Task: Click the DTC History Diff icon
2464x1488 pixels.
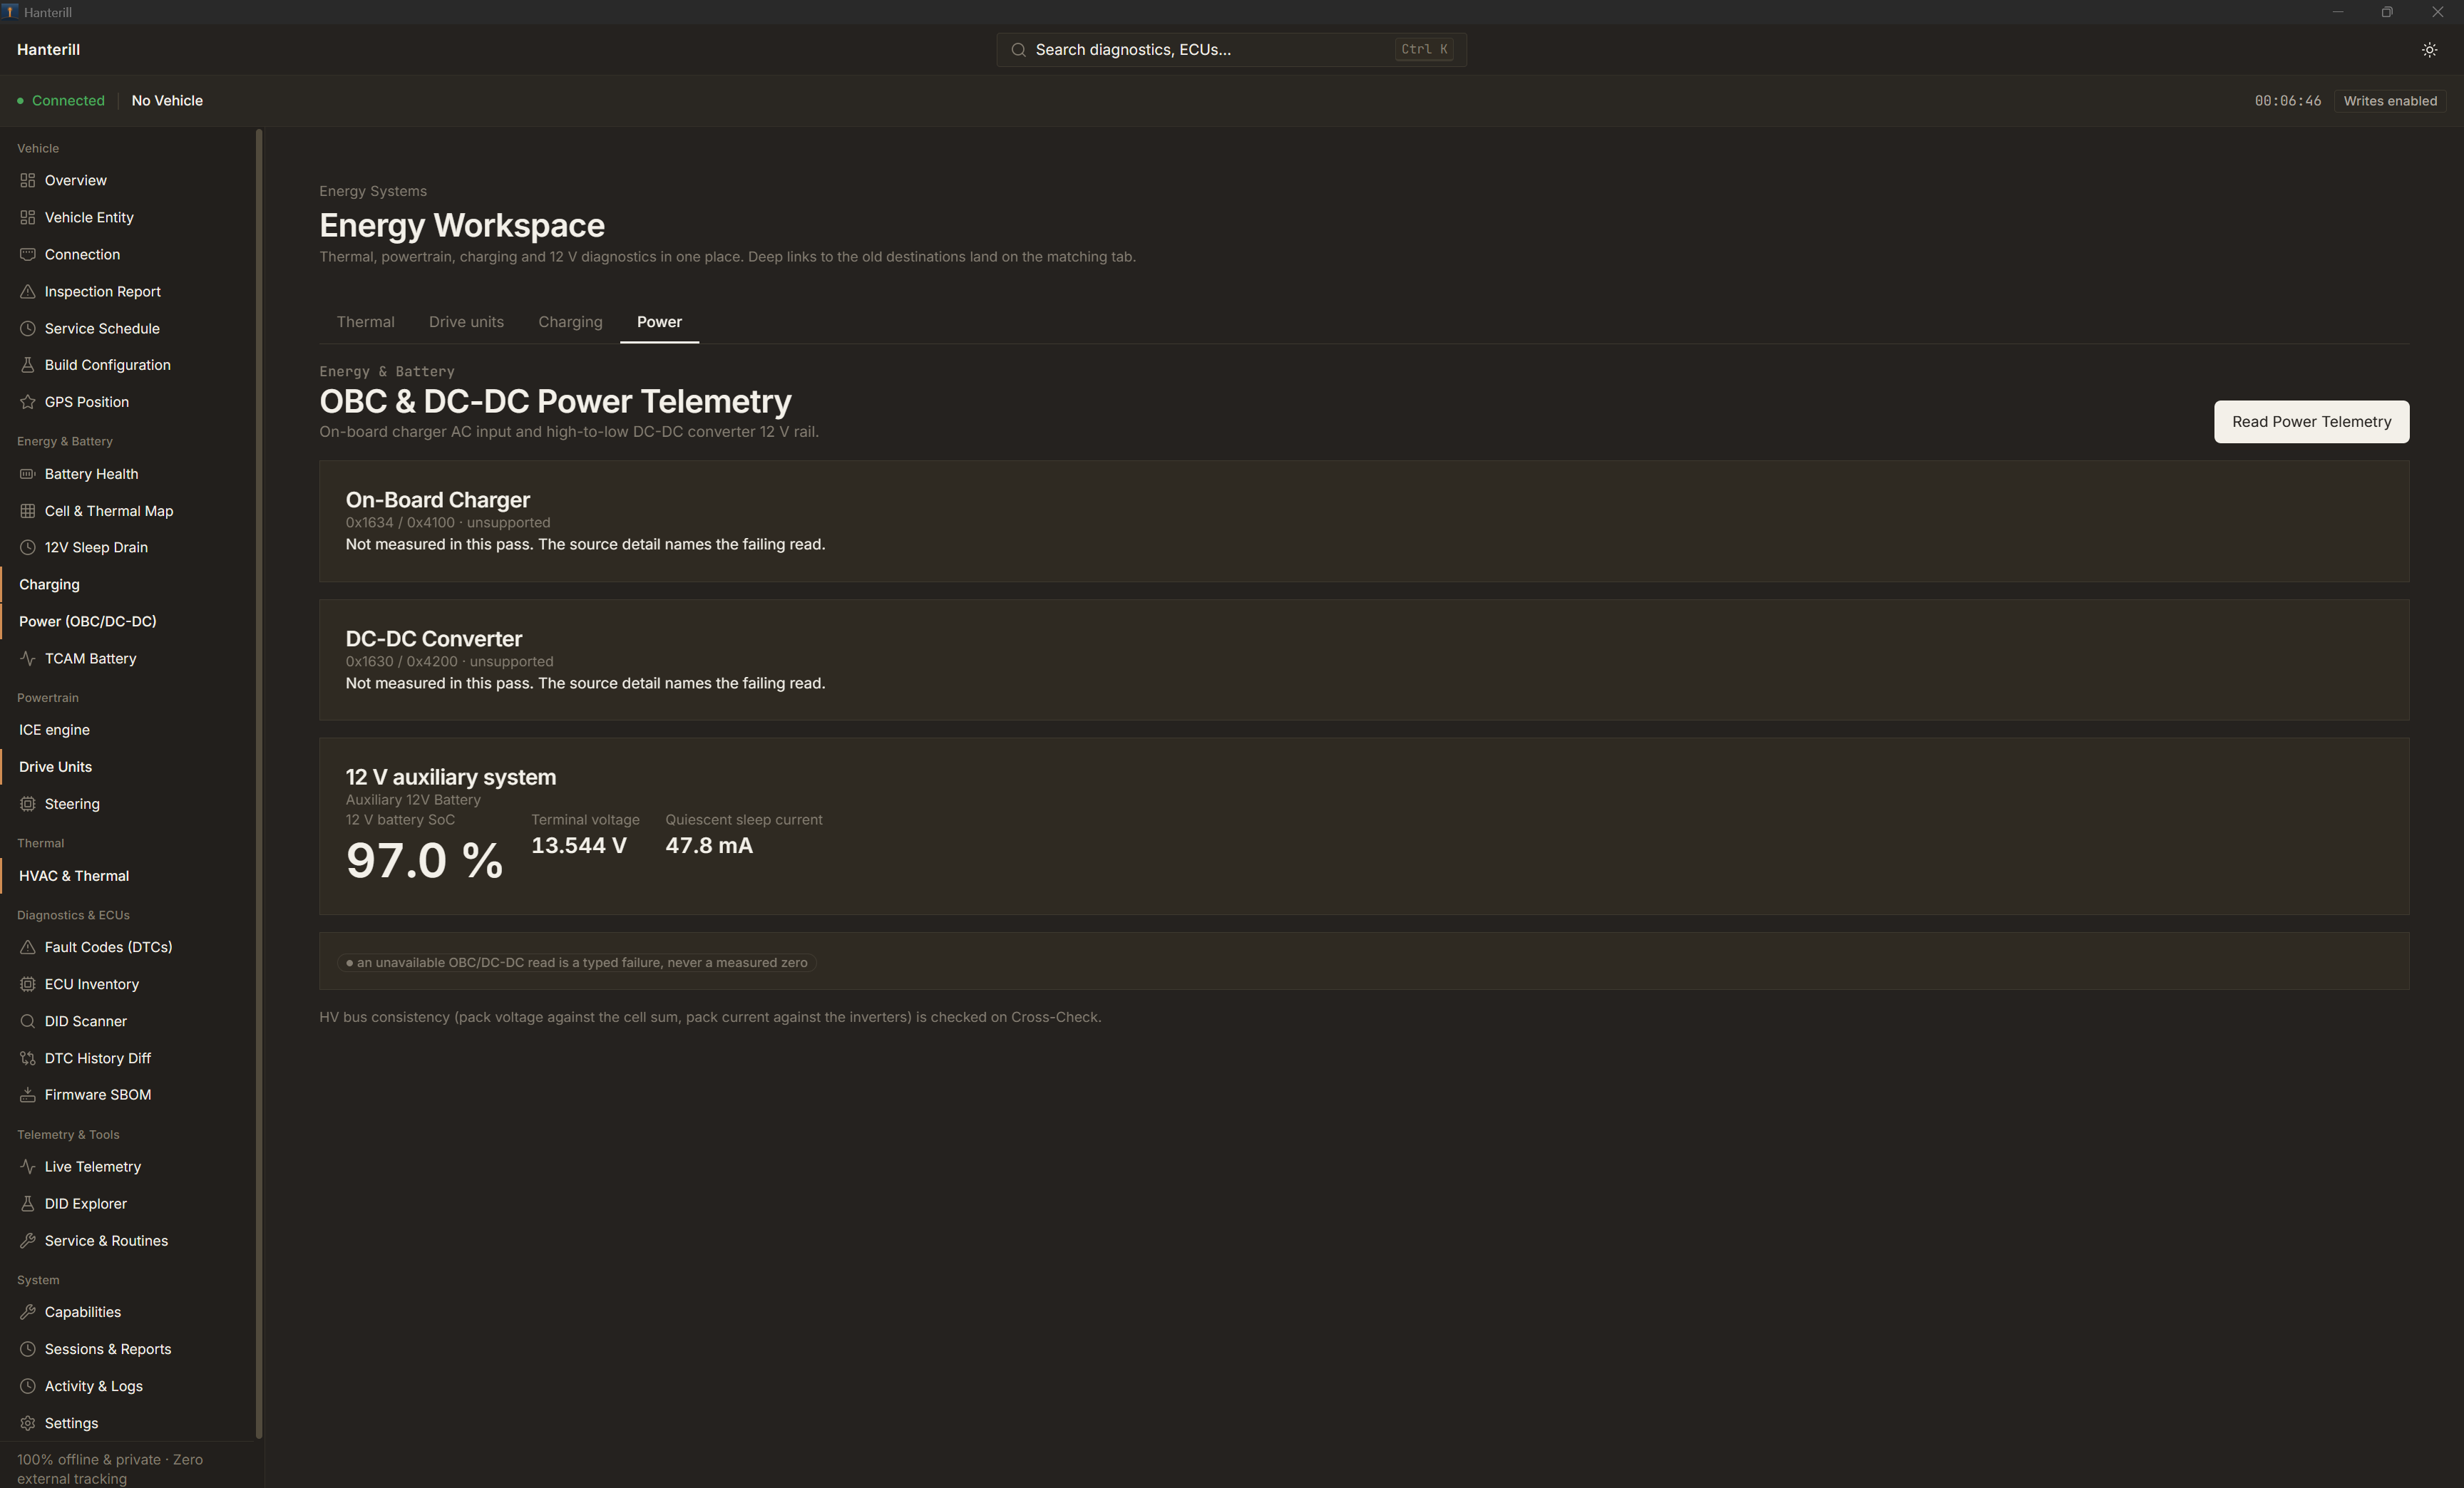Action: click(27, 1058)
